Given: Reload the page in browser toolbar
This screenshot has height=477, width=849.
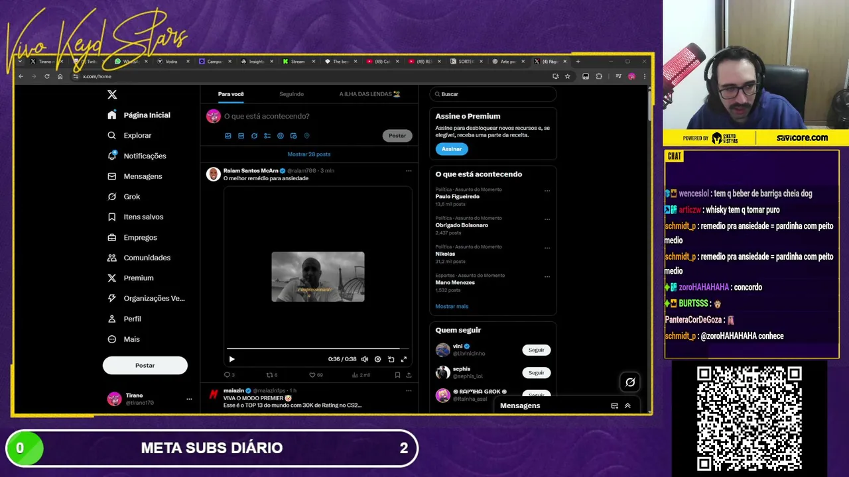Looking at the screenshot, I should coord(47,76).
